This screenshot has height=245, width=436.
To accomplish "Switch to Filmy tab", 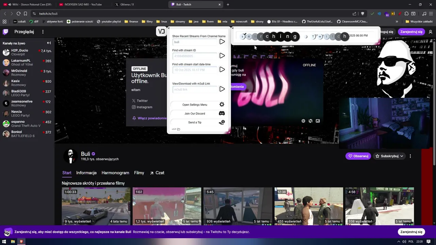I will tap(139, 173).
